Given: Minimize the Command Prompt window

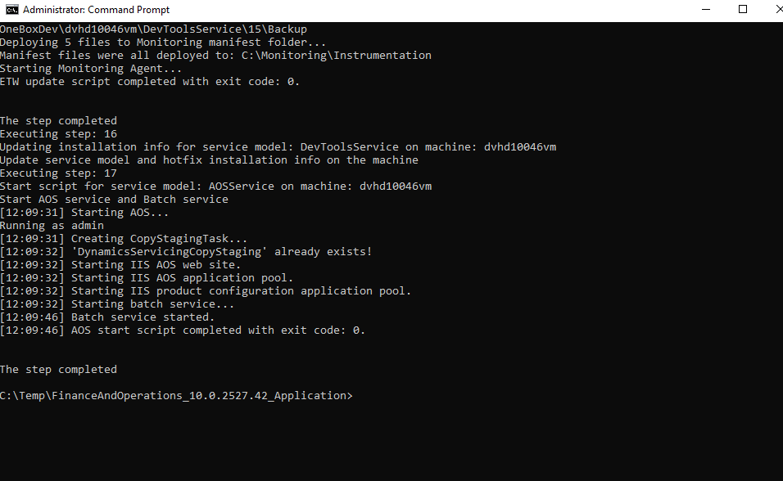Looking at the screenshot, I should pos(706,9).
